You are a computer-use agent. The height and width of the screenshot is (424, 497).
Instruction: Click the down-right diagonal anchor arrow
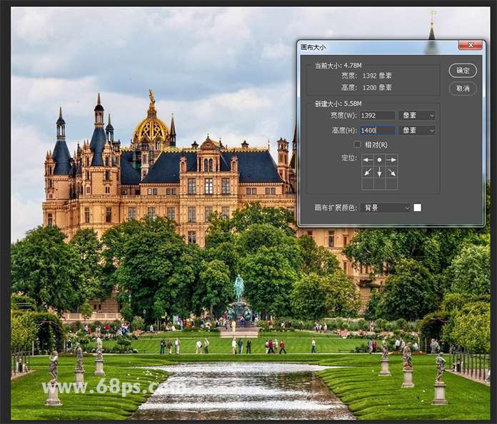point(391,172)
